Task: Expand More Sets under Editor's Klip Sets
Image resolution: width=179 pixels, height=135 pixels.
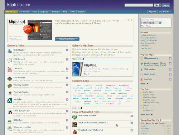Action: [78, 59]
